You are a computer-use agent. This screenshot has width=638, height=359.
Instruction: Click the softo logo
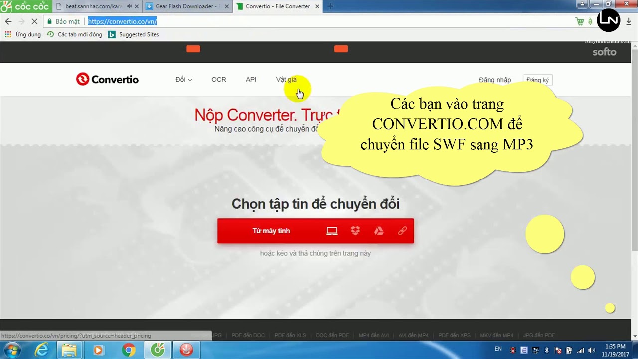(x=604, y=52)
